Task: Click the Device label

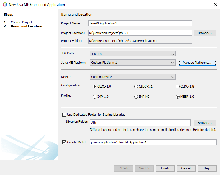Action: [66, 77]
